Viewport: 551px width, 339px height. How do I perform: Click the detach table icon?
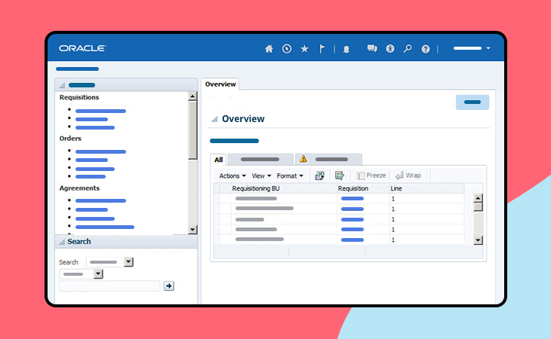pos(340,176)
